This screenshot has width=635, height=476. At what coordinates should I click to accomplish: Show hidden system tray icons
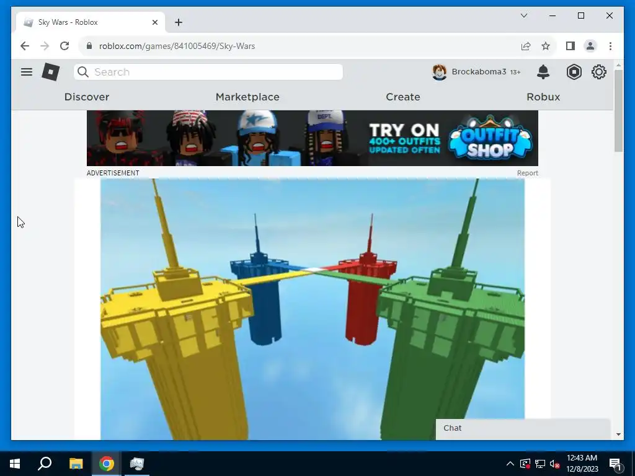coord(510,464)
